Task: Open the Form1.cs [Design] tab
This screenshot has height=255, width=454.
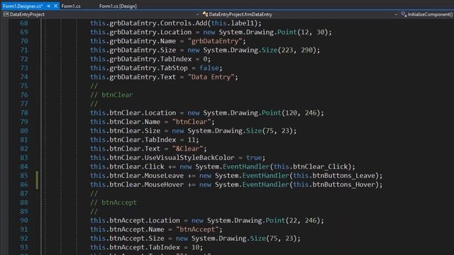Action: (x=118, y=6)
